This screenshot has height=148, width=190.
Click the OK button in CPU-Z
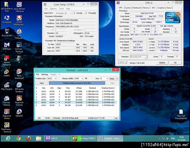(x=175, y=63)
